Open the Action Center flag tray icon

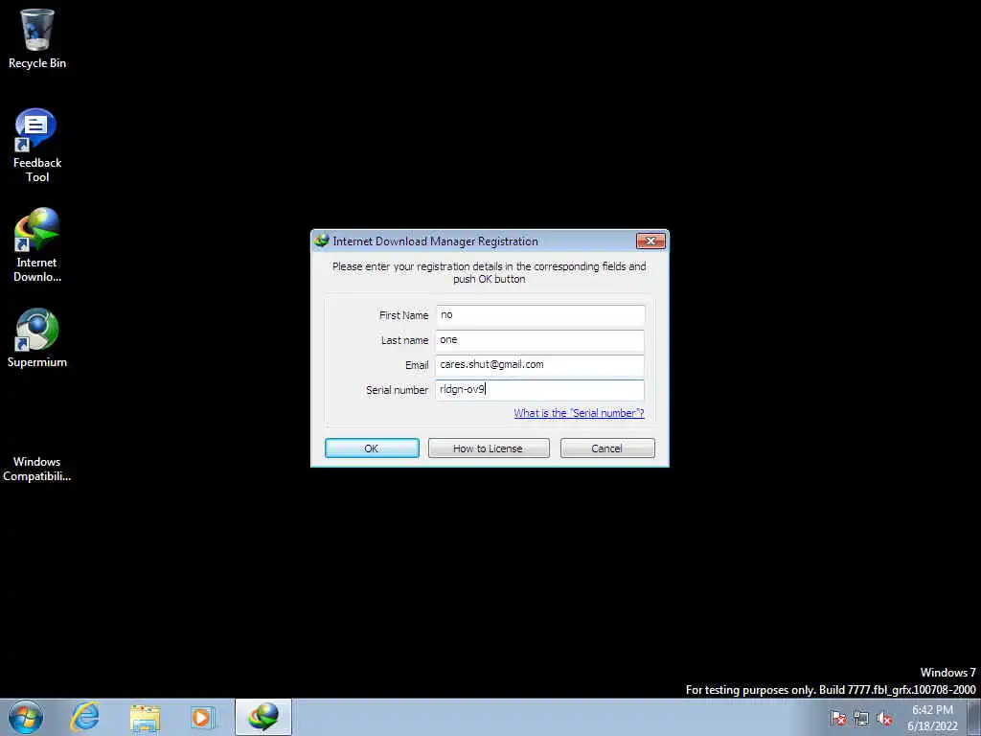coord(838,719)
